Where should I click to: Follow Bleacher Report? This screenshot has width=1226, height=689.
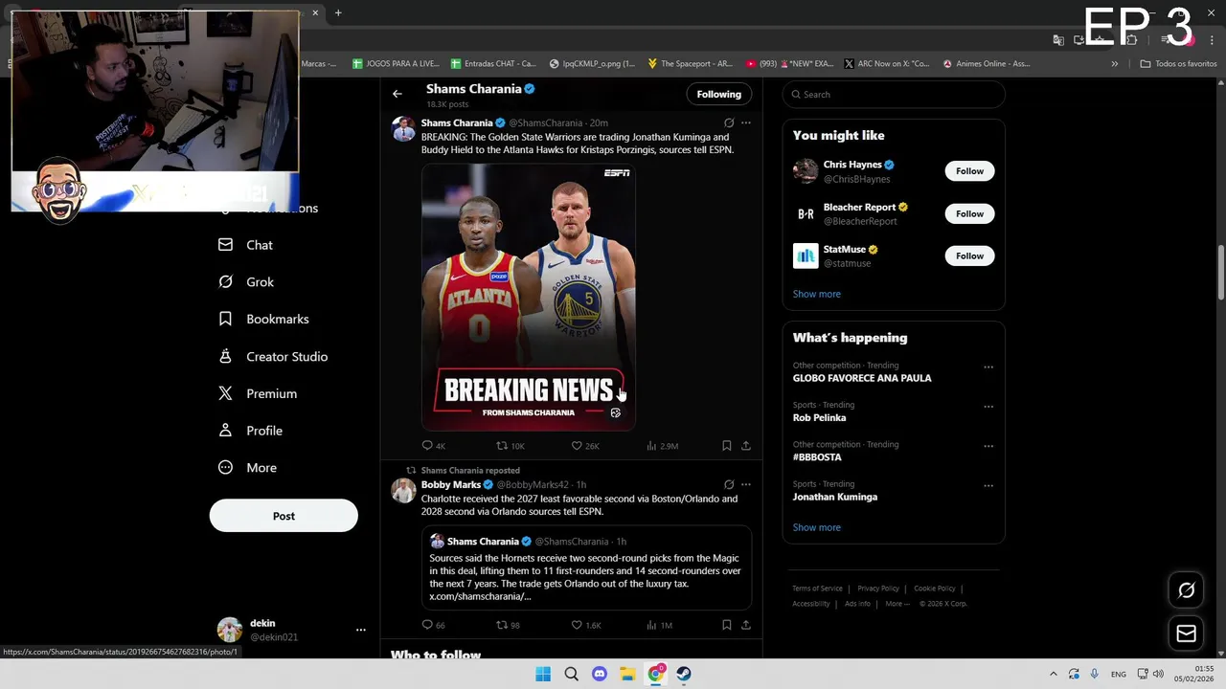pyautogui.click(x=969, y=213)
